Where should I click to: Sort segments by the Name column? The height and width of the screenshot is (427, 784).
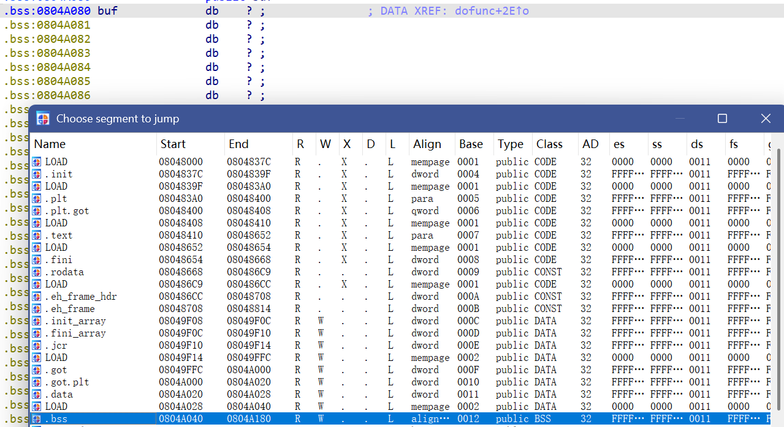50,144
